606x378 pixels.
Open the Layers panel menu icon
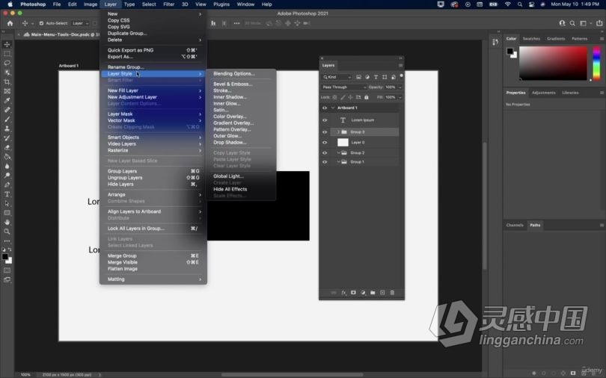click(x=400, y=65)
